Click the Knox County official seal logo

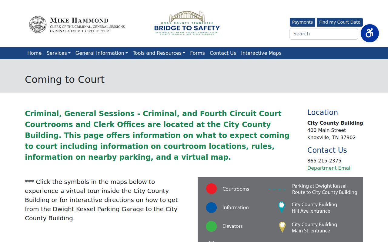(x=38, y=25)
